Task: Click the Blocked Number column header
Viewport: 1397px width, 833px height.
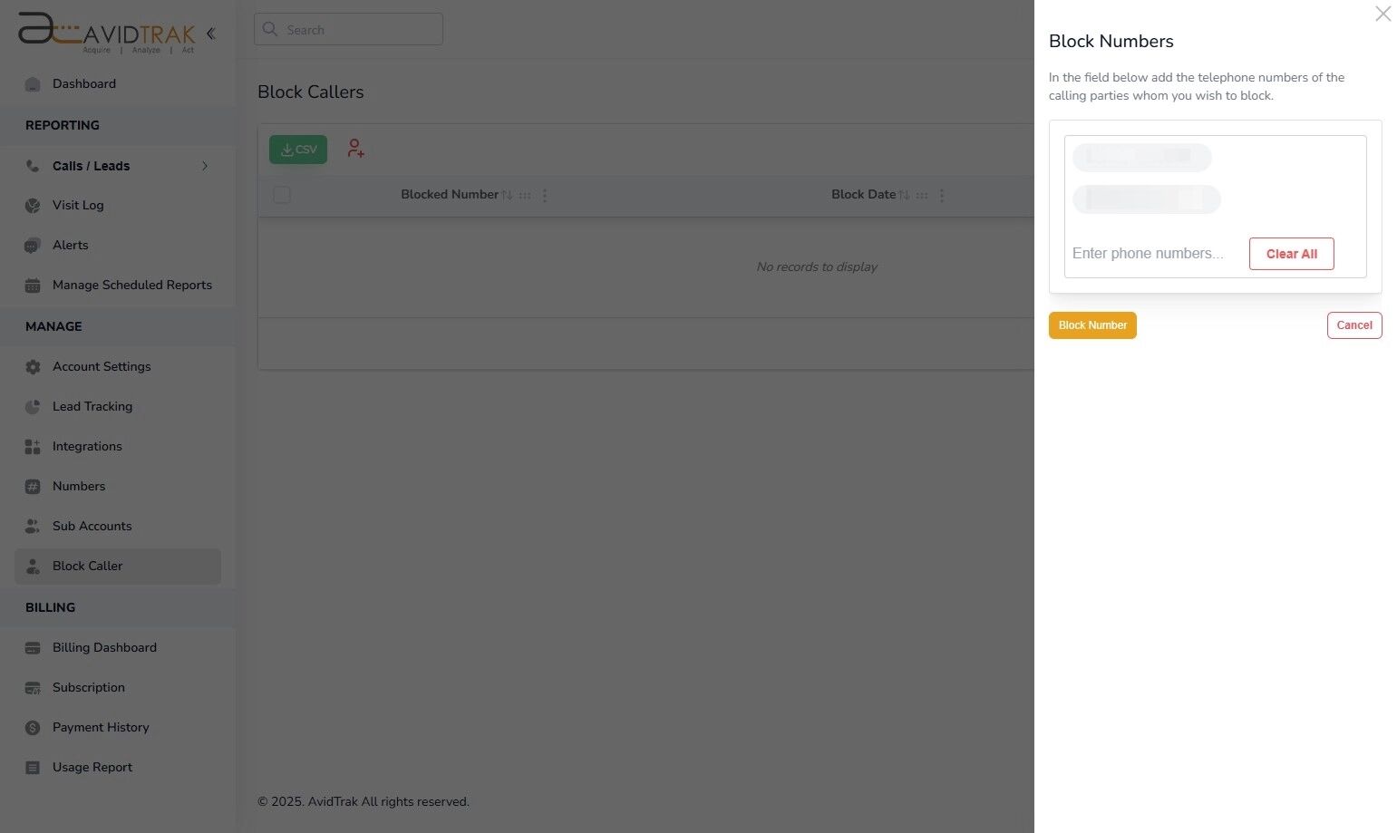Action: click(450, 195)
